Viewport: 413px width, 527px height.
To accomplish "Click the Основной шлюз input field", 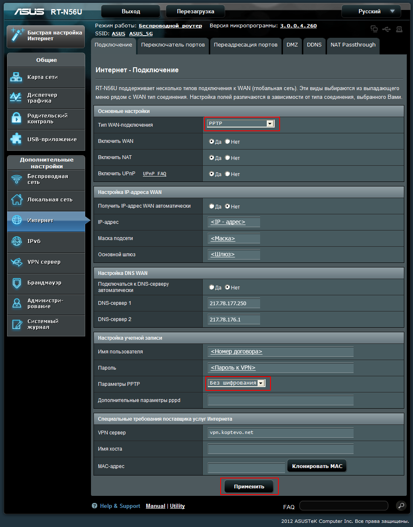I will [x=234, y=255].
